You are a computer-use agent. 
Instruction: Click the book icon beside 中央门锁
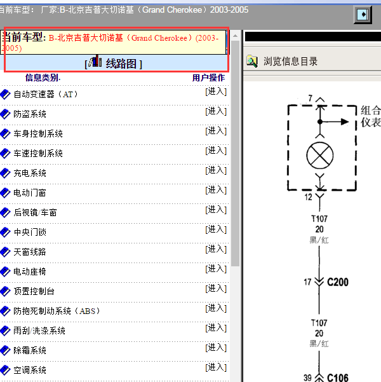pos(5,233)
